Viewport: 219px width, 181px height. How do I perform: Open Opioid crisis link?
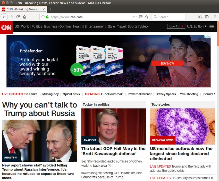(71, 94)
